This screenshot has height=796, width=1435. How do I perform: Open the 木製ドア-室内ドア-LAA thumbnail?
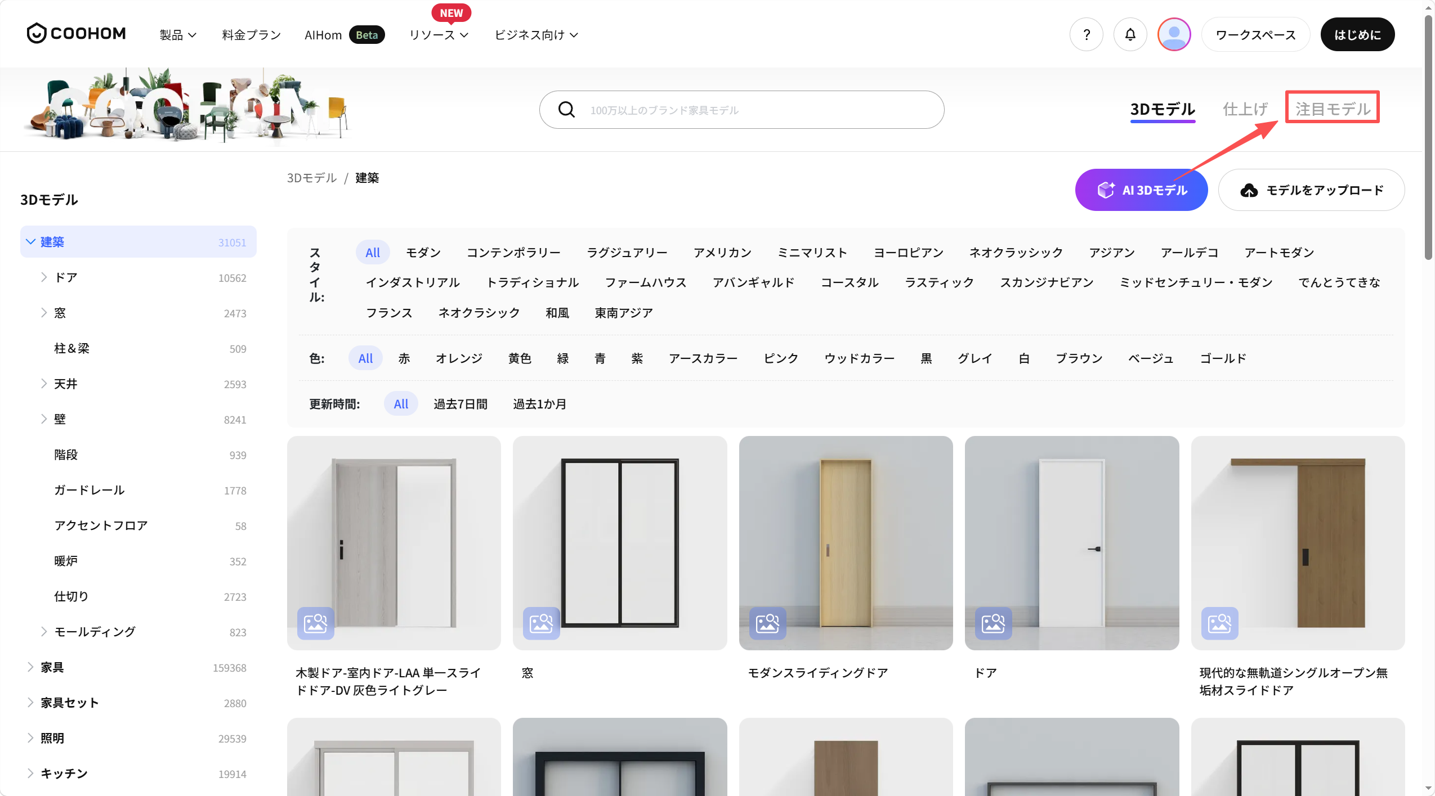click(x=394, y=543)
